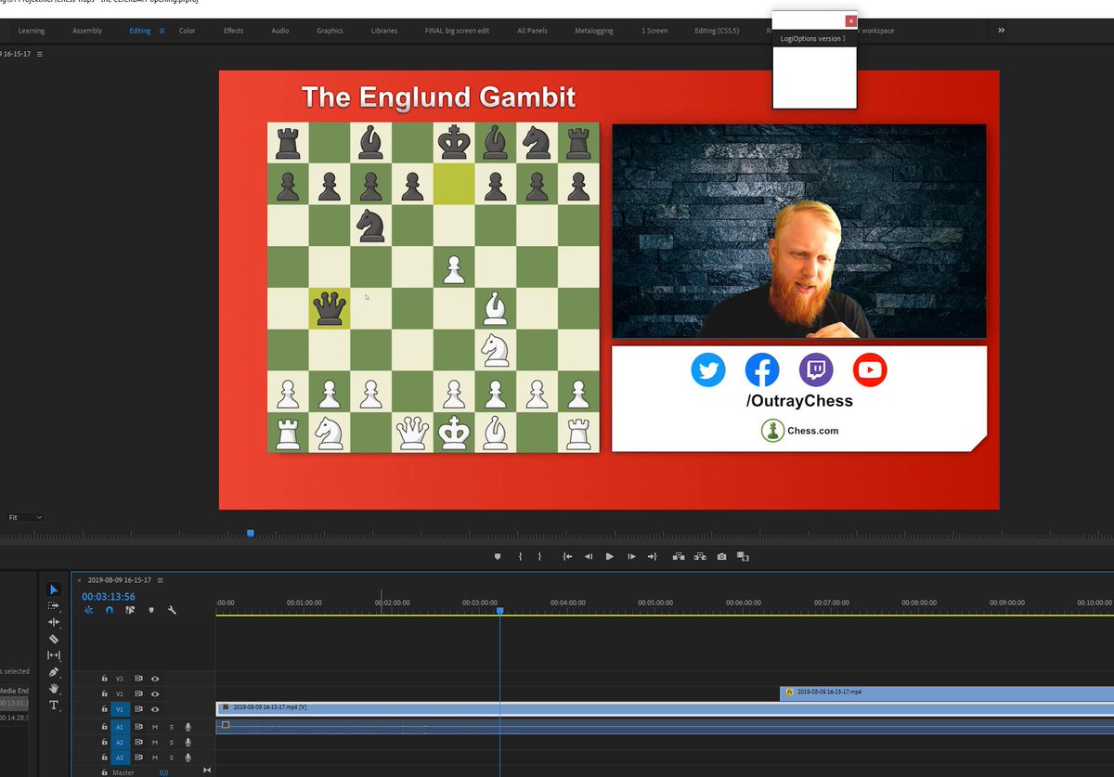Open the Metalogging workspace

click(594, 31)
